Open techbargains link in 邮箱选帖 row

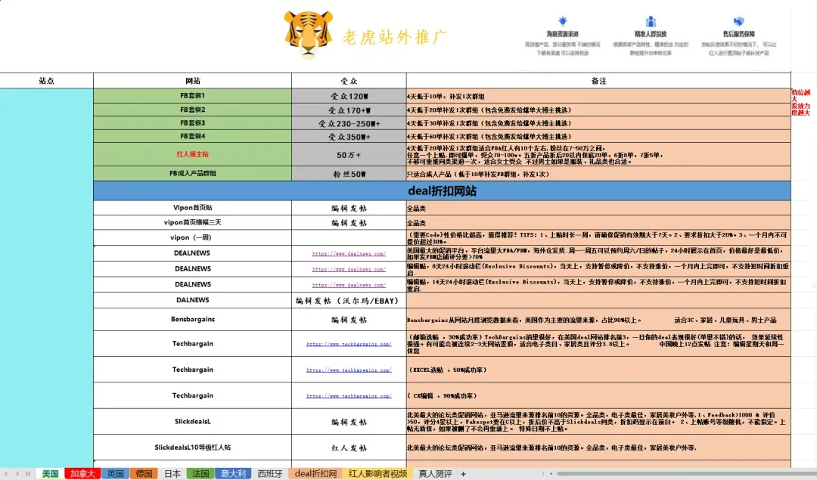pyautogui.click(x=349, y=344)
